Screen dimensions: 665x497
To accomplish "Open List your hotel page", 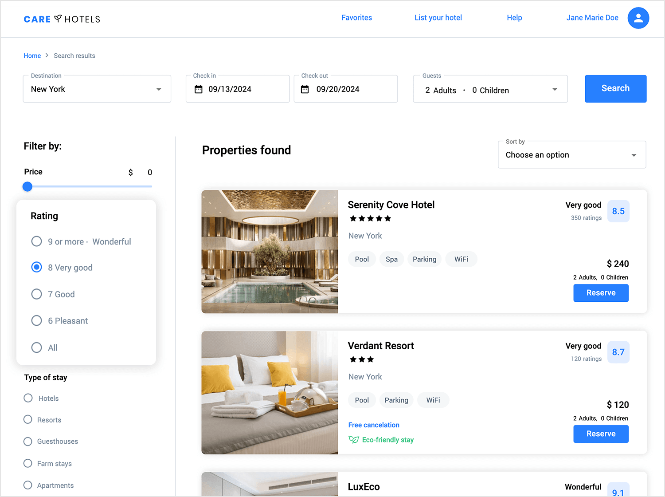I will (x=438, y=18).
